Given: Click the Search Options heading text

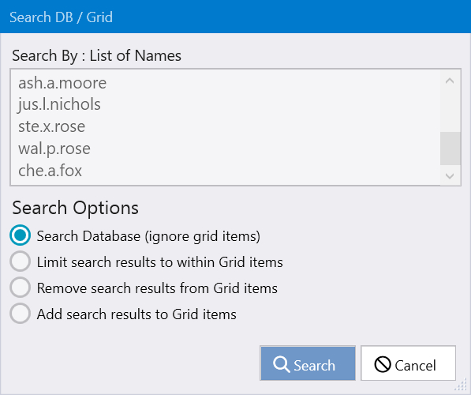Looking at the screenshot, I should [x=76, y=208].
